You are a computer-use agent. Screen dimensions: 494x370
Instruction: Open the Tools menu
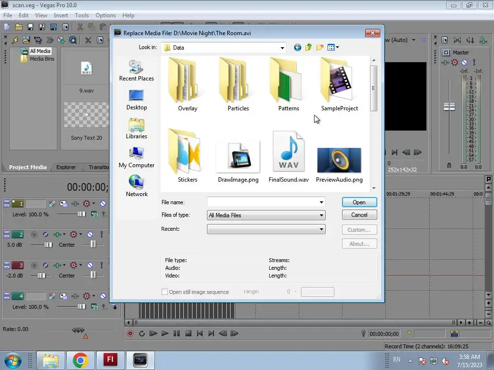(82, 15)
